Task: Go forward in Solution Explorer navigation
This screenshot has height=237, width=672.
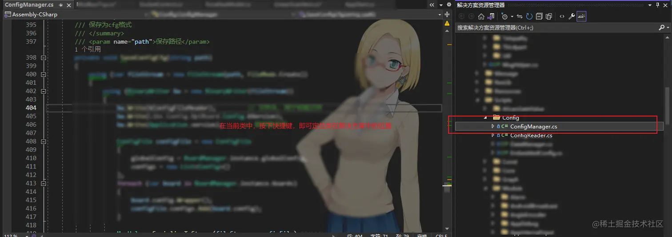Action: pyautogui.click(x=471, y=16)
